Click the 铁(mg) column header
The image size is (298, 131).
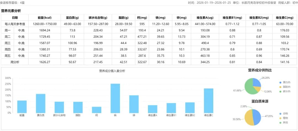[x=160, y=18]
